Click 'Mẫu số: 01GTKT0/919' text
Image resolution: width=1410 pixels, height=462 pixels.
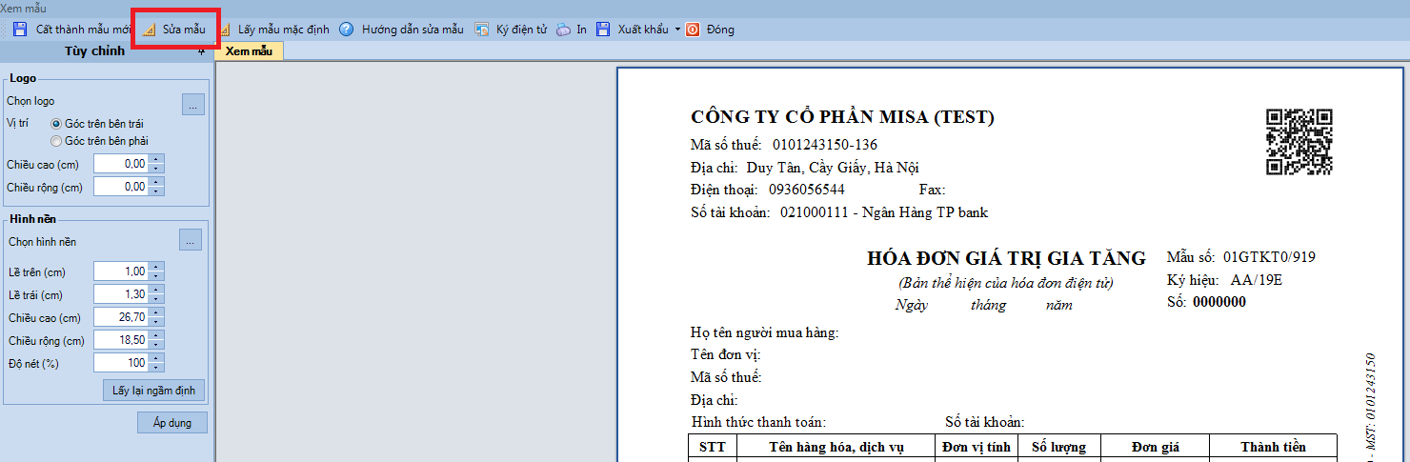click(1240, 257)
